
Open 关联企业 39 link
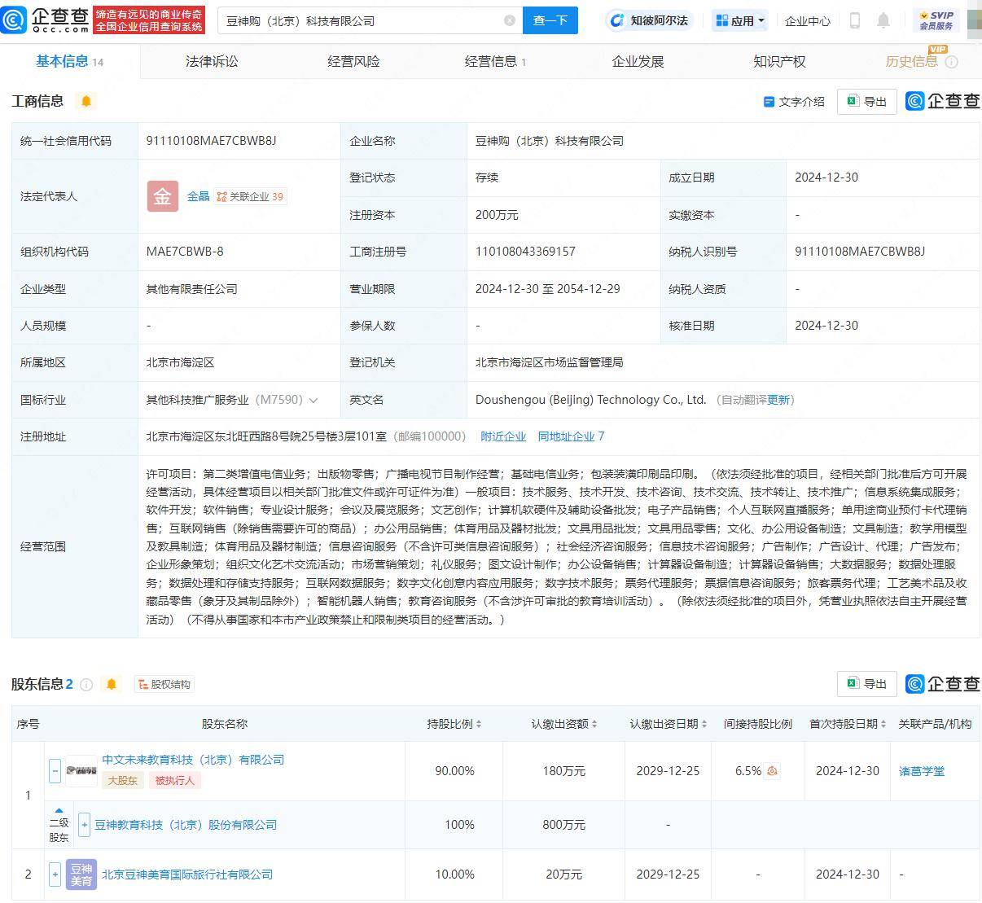click(x=250, y=196)
